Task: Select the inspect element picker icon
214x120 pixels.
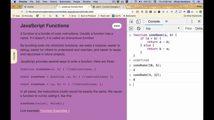Action: 131,21
